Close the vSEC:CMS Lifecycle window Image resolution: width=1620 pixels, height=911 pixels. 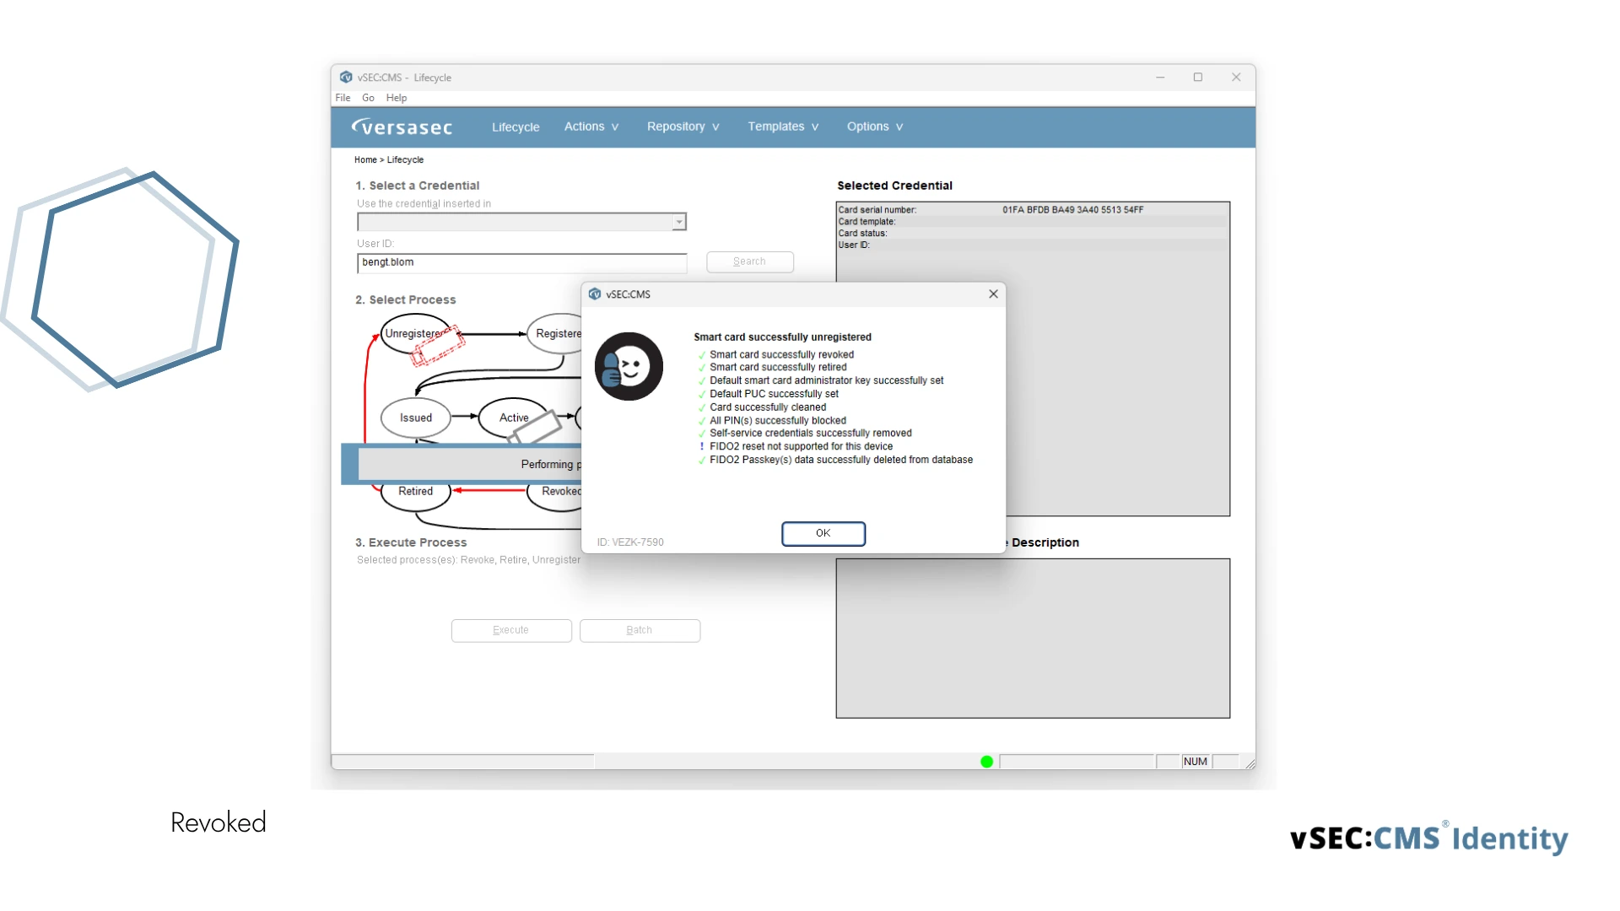tap(1236, 77)
